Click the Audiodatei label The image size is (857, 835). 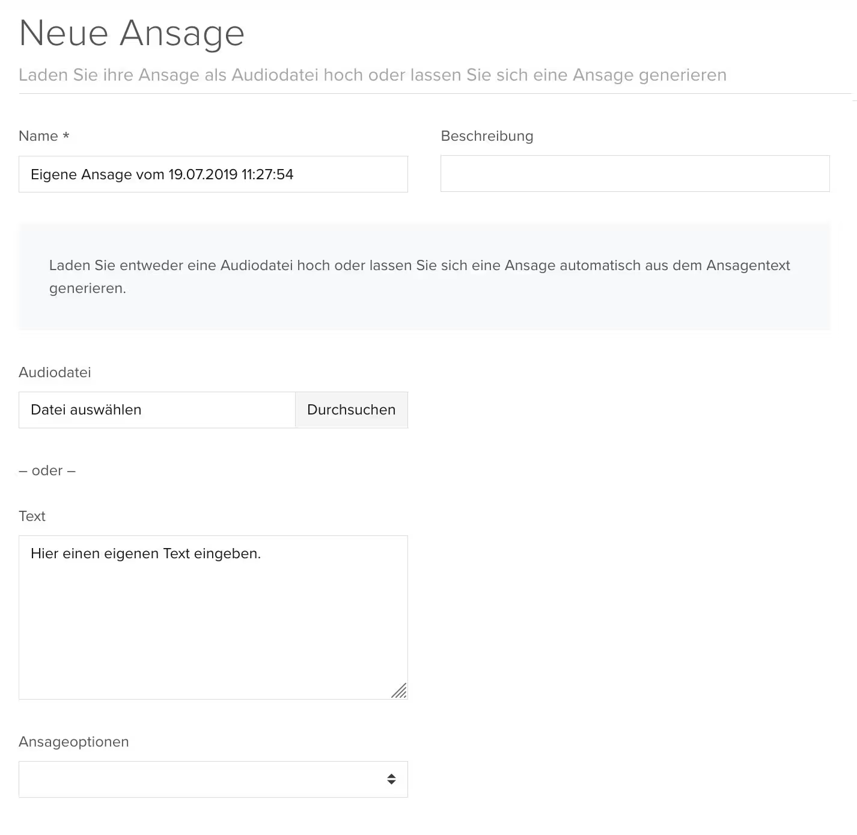55,372
